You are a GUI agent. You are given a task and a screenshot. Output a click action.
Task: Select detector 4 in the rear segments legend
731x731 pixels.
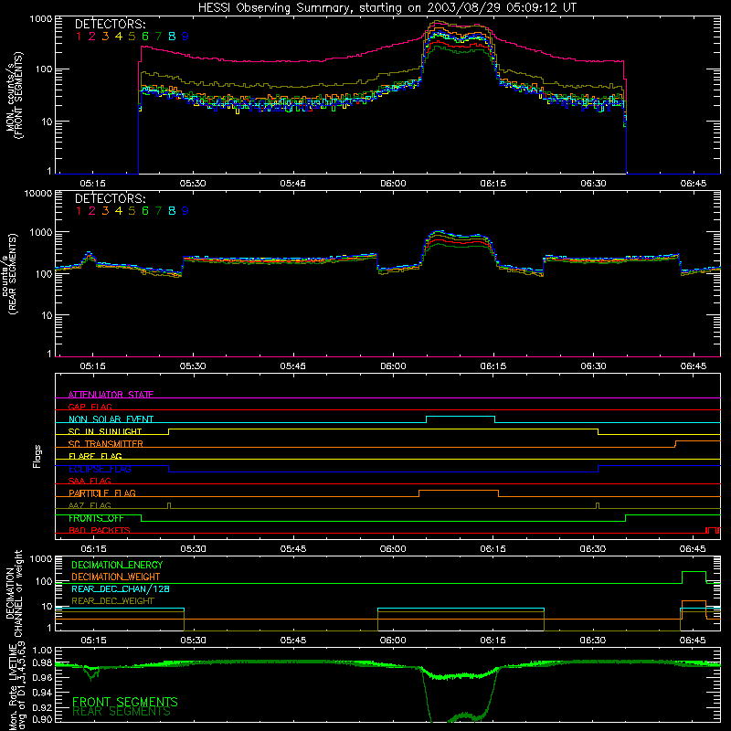click(x=119, y=211)
